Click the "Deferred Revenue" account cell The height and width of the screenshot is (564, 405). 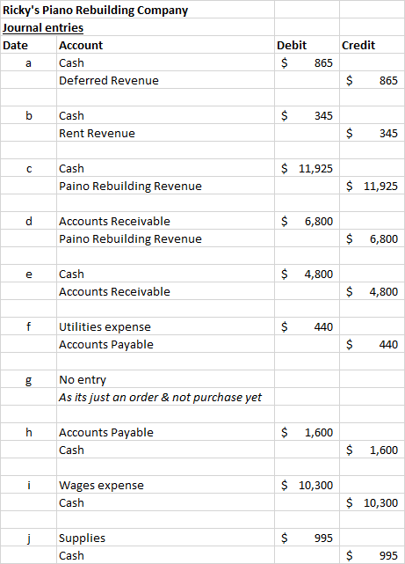165,80
